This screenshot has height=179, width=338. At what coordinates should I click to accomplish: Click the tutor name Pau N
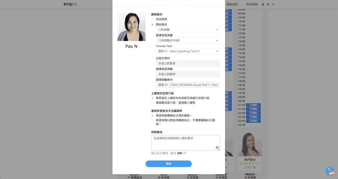tap(132, 46)
